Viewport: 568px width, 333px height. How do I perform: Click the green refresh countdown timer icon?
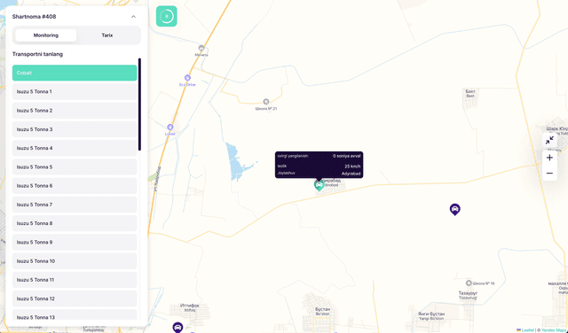point(167,16)
